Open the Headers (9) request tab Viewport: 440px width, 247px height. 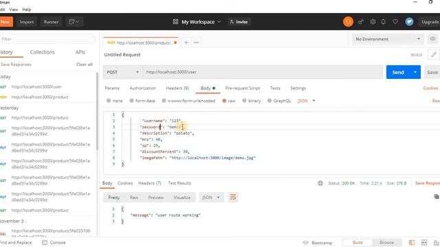click(177, 89)
